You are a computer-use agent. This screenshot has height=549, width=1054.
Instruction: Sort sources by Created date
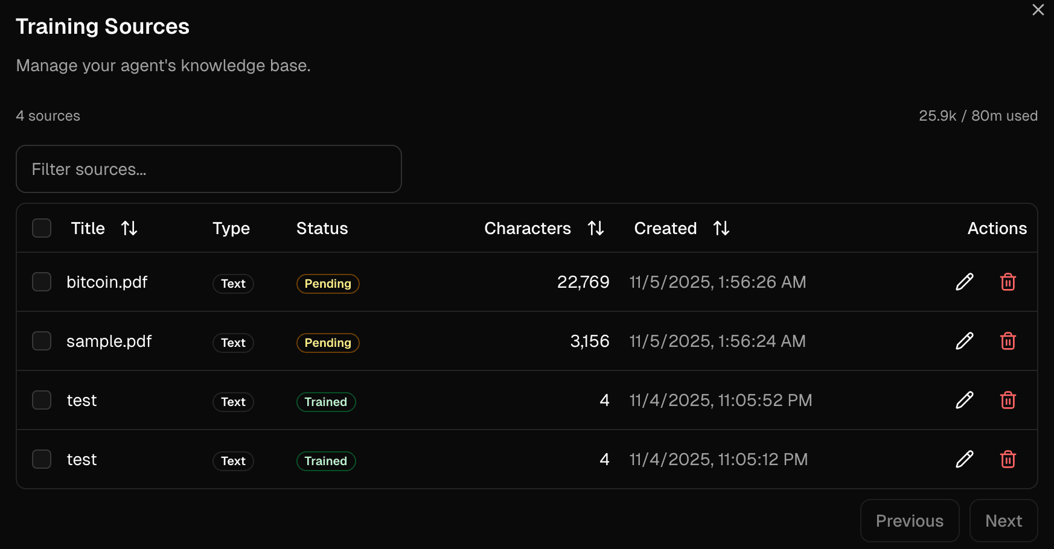[721, 228]
